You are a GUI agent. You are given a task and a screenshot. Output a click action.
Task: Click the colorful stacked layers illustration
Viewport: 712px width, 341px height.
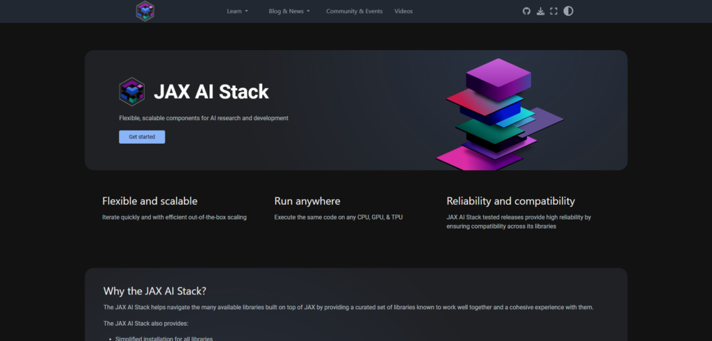coord(499,115)
